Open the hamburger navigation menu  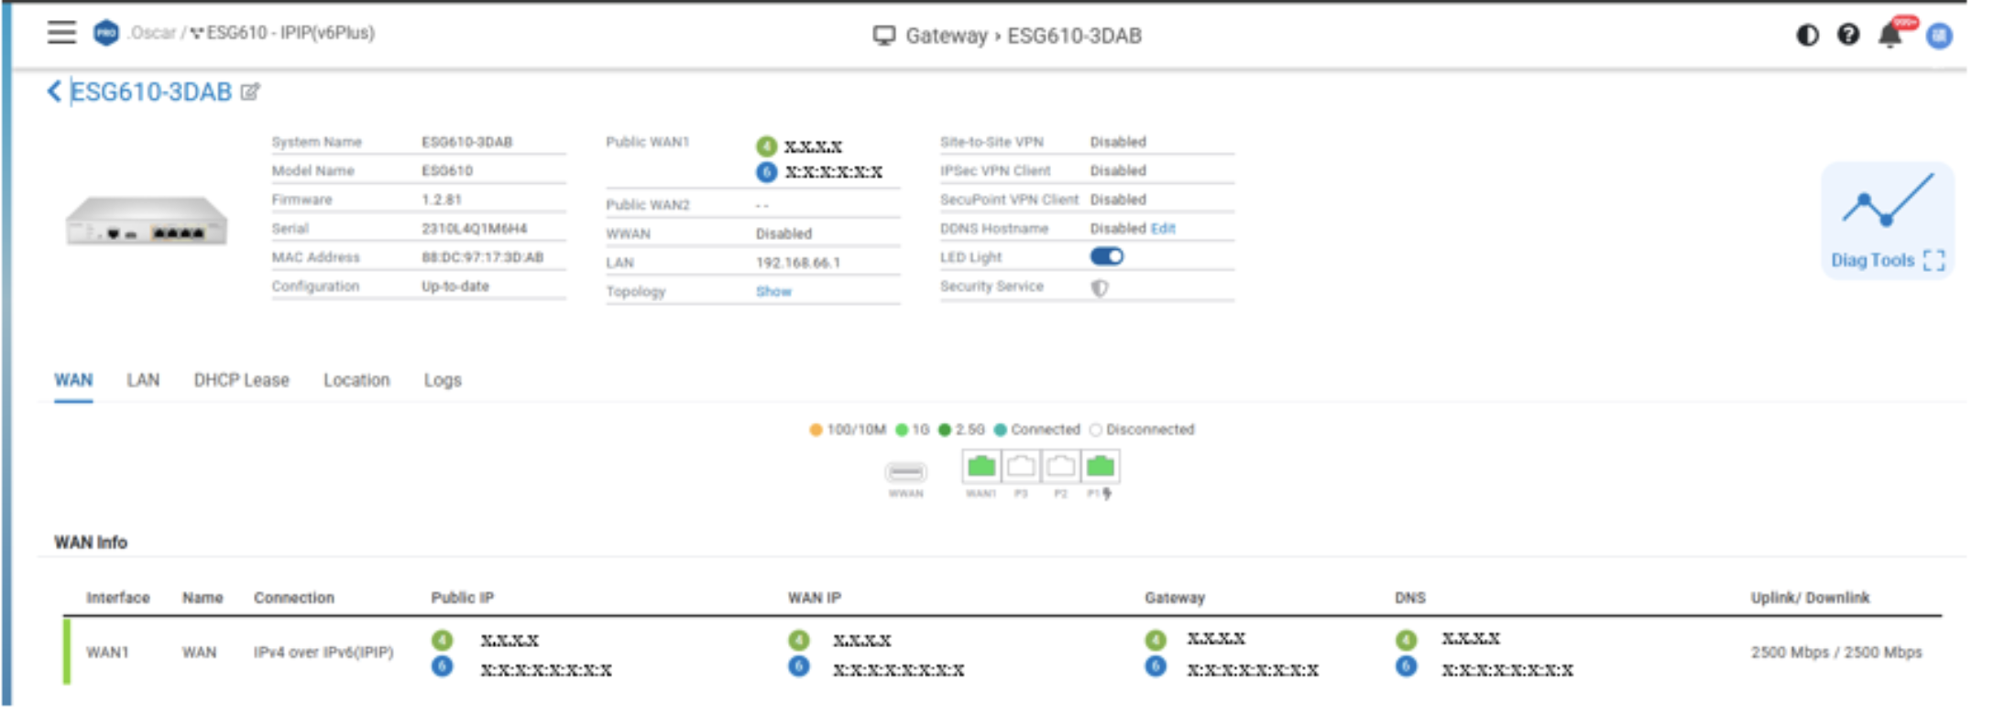point(61,33)
